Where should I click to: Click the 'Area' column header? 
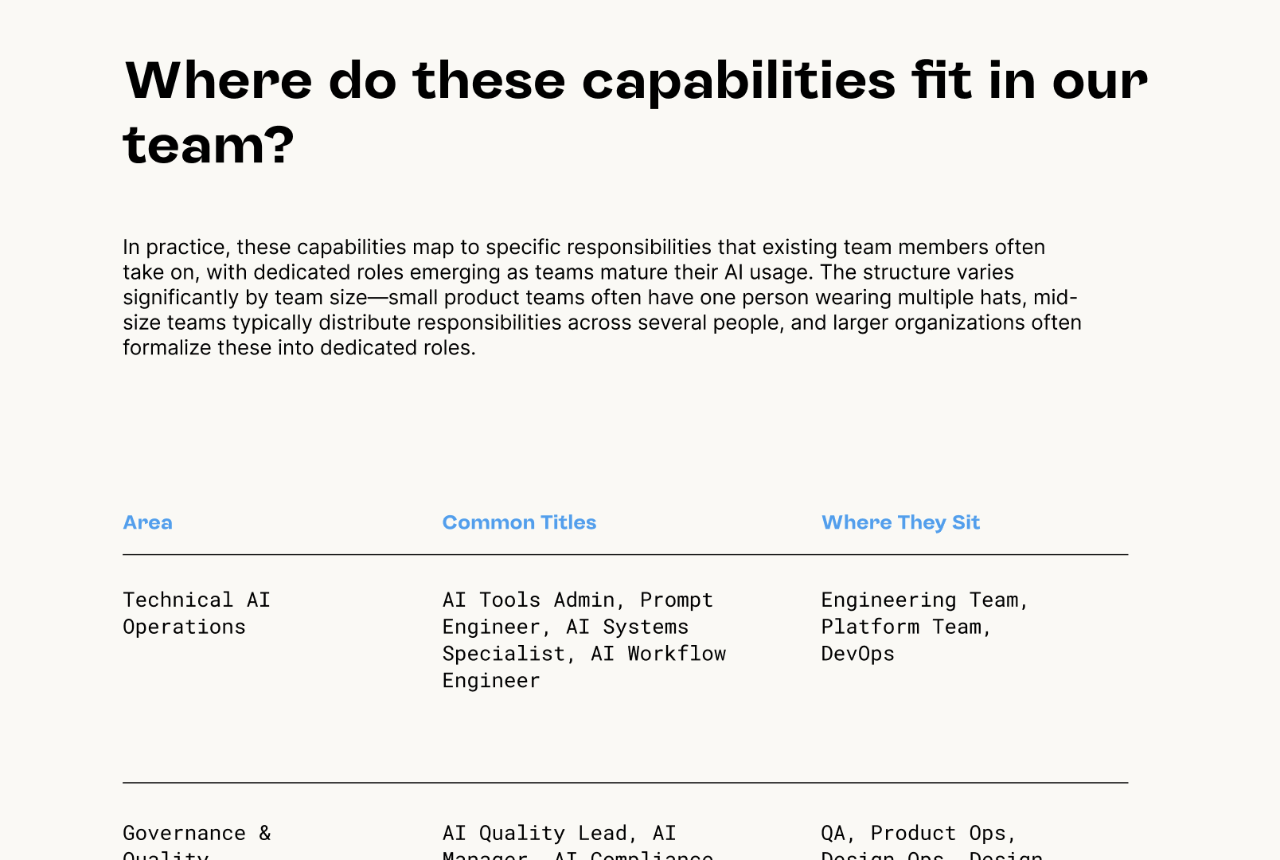[x=147, y=522]
